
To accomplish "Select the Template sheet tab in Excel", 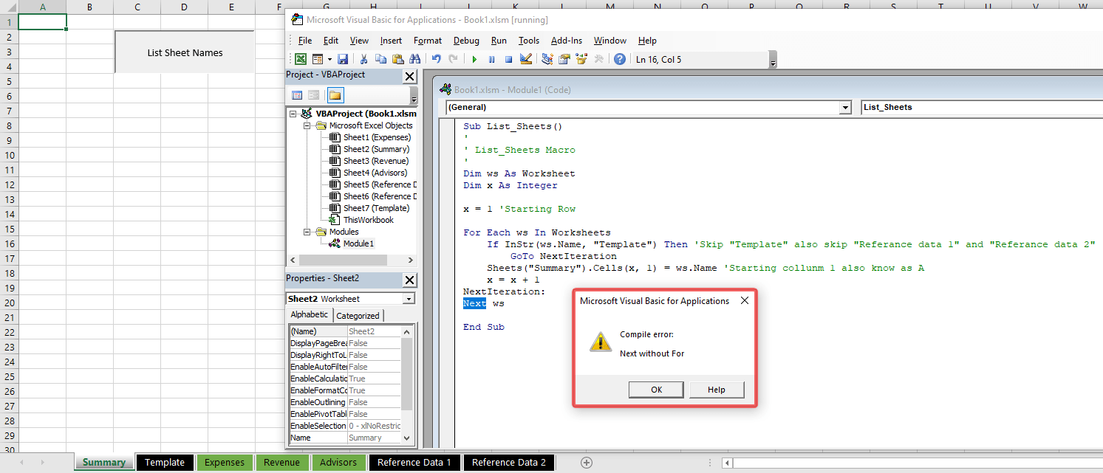I will (x=165, y=463).
